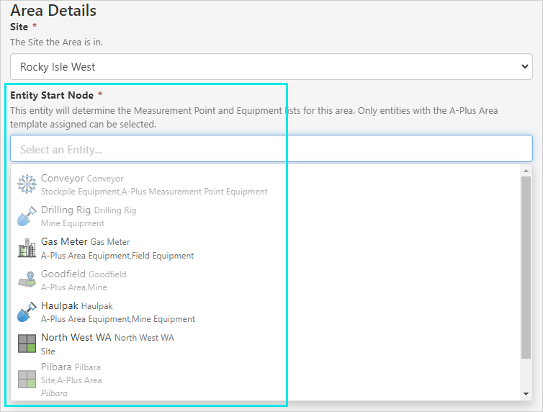
Task: Focus the Select an Entity search field
Action: point(271,149)
